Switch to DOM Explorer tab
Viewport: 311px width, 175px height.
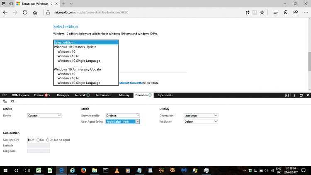click(x=20, y=95)
